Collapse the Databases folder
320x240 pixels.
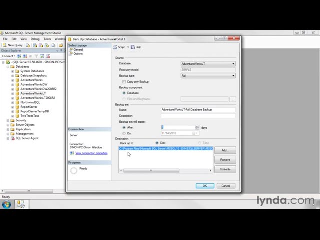[8, 67]
